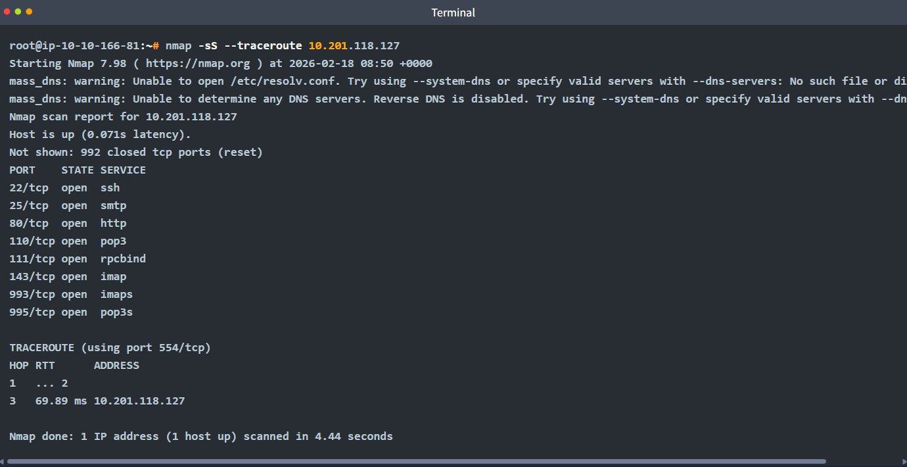The height and width of the screenshot is (467, 907).
Task: Click the 25/tcp smtp port line
Action: (68, 206)
